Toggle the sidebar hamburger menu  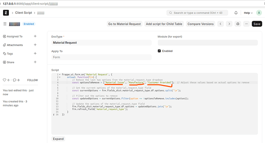pos(5,24)
